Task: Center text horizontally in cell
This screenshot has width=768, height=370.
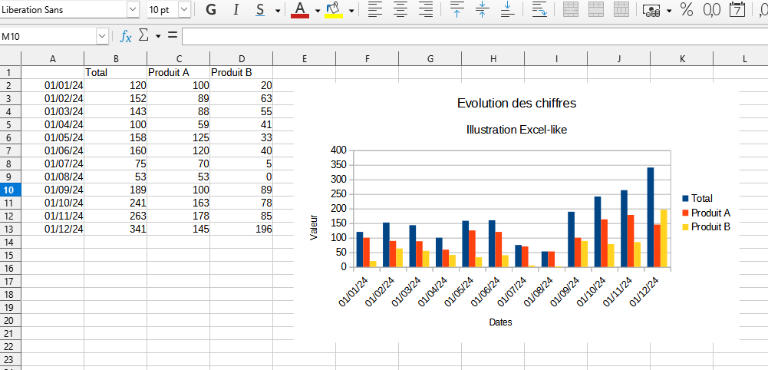Action: 401,10
